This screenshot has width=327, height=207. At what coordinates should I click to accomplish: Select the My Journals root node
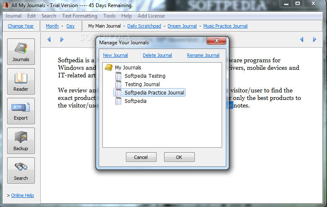tap(128, 68)
